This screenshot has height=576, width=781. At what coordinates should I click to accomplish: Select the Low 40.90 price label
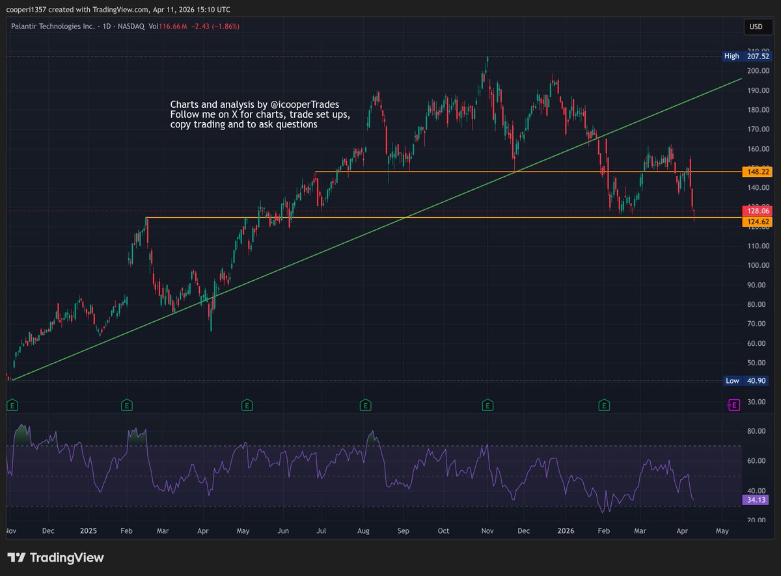coord(745,380)
